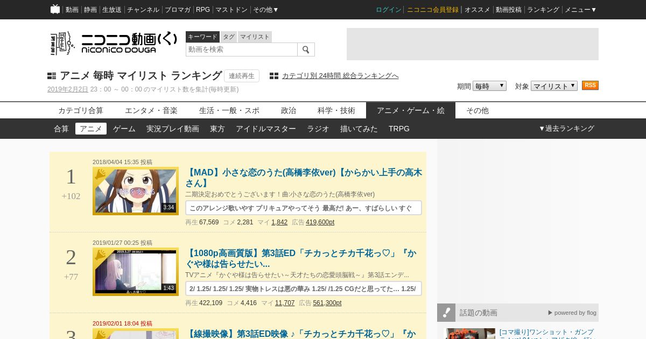Viewport: 646px width, 339px height.
Task: Click the magnifier search button
Action: point(306,50)
